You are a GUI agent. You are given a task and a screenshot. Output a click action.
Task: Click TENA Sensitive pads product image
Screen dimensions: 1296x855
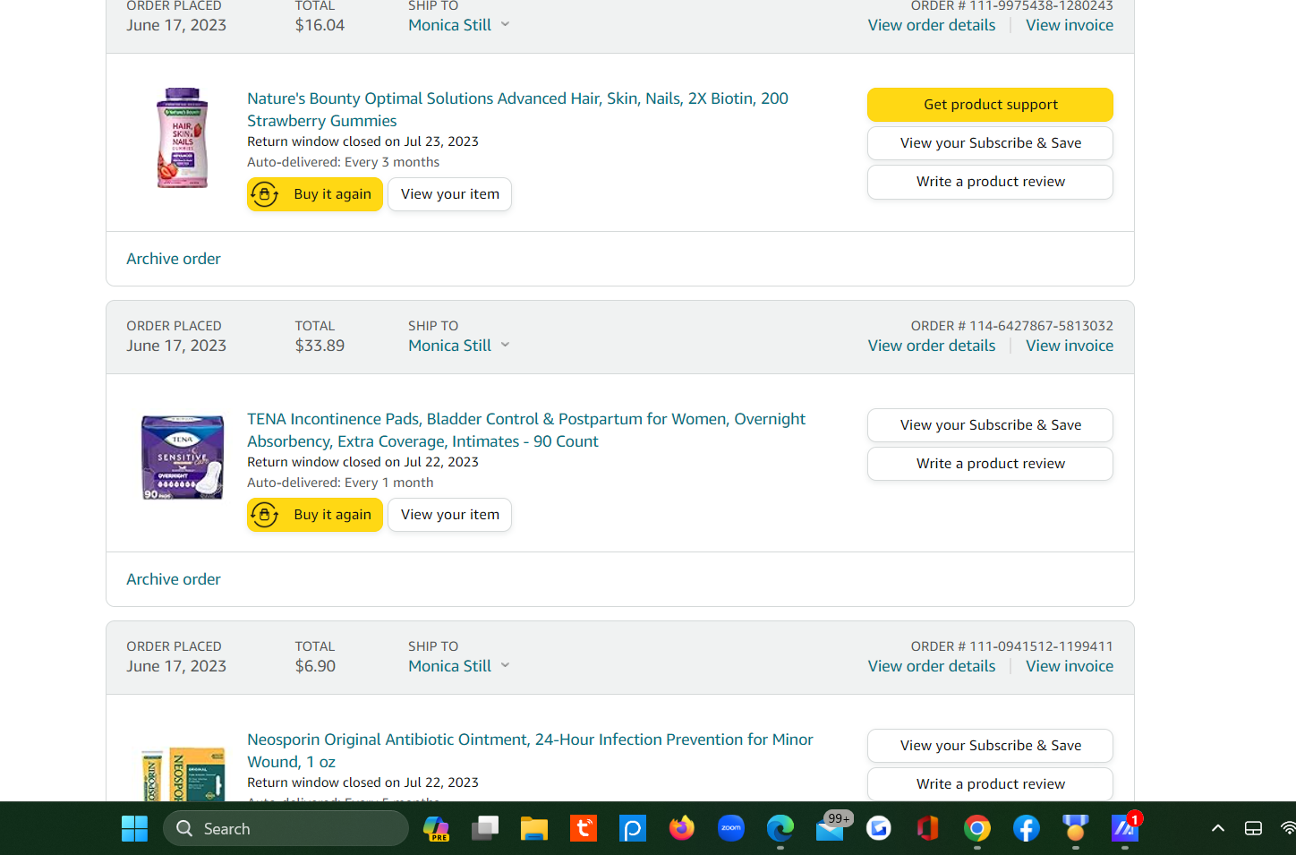click(x=183, y=457)
